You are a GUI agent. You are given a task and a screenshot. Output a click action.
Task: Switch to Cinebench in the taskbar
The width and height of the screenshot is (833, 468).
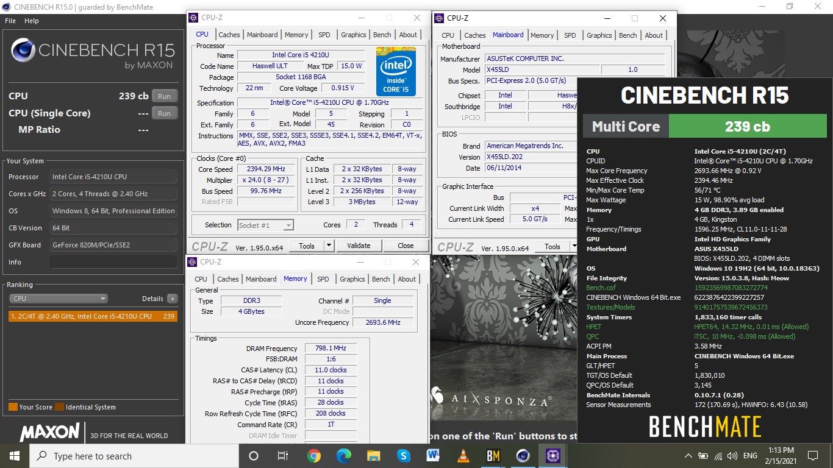click(x=523, y=456)
